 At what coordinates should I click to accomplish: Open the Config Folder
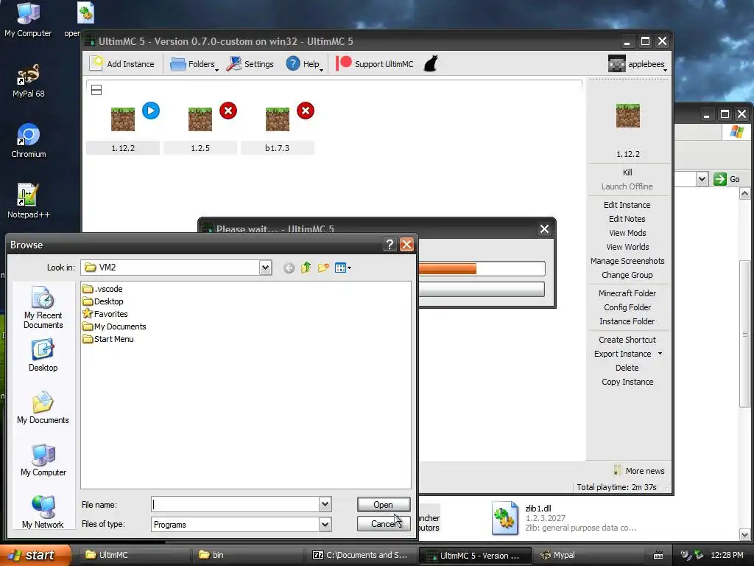(627, 307)
